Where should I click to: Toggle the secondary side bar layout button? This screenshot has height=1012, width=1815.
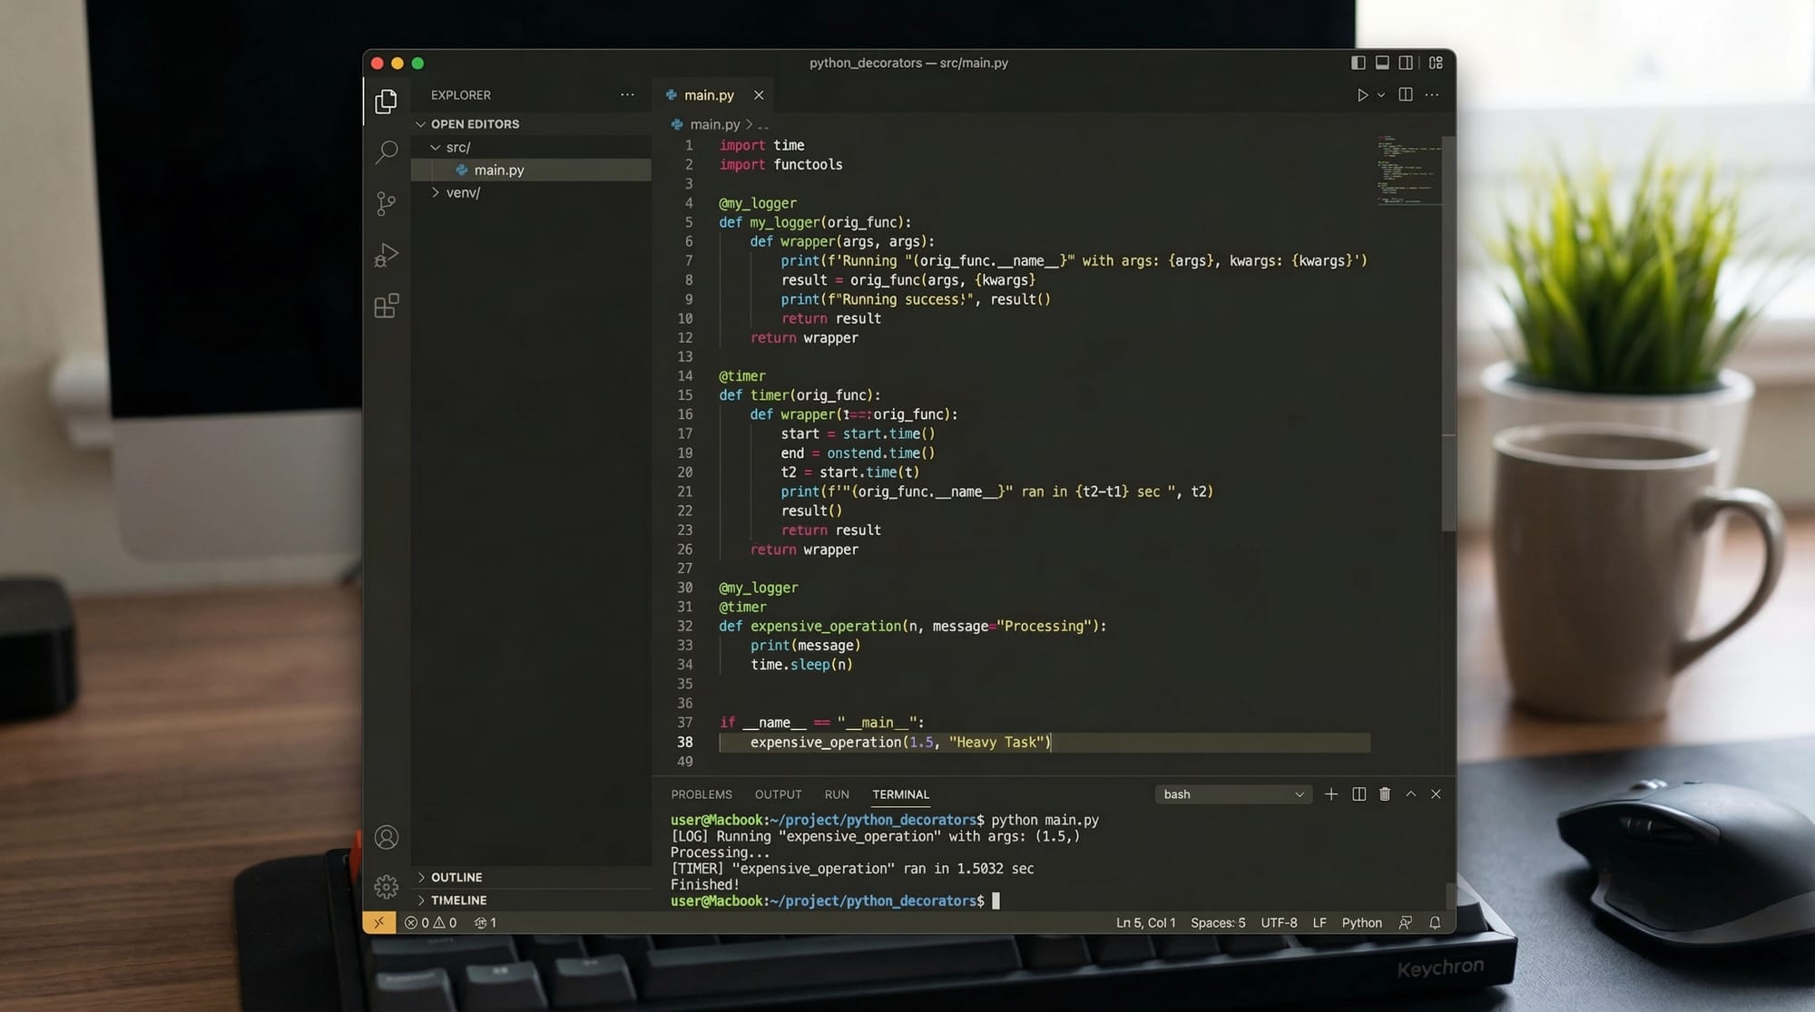point(1406,63)
